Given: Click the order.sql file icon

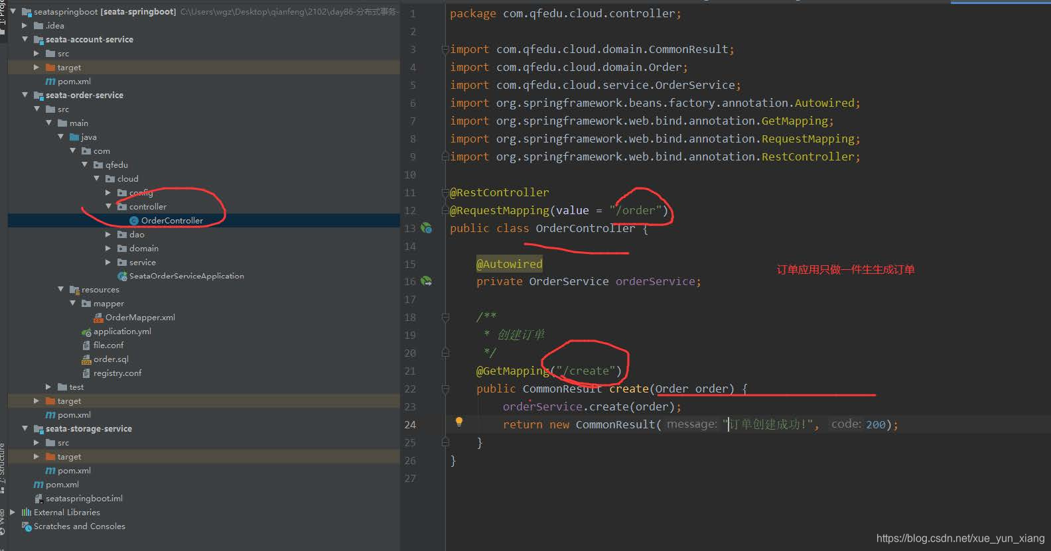Looking at the screenshot, I should 86,359.
